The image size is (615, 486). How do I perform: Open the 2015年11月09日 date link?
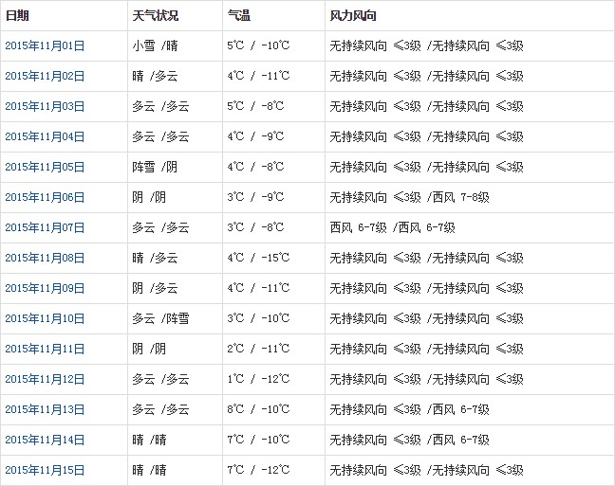tap(45, 288)
